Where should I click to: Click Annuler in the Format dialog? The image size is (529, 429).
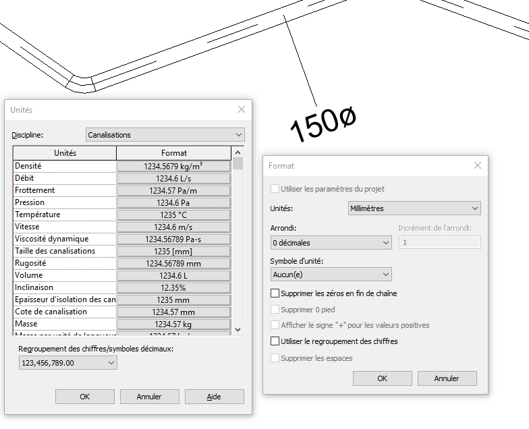pyautogui.click(x=447, y=378)
